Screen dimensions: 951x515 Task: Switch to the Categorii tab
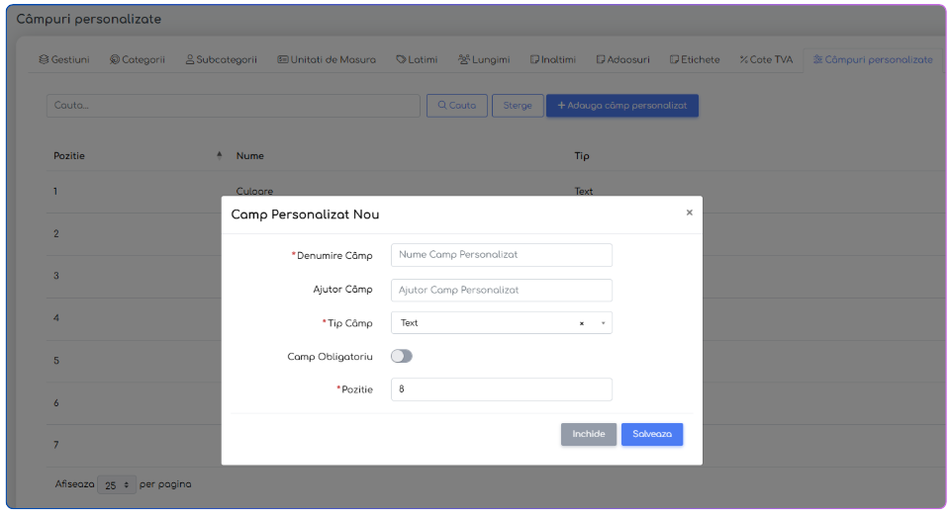point(138,60)
